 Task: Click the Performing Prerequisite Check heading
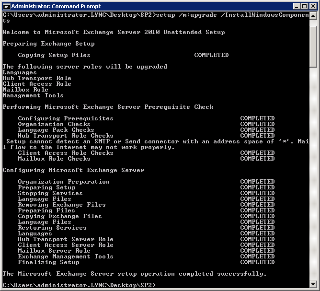(x=108, y=107)
